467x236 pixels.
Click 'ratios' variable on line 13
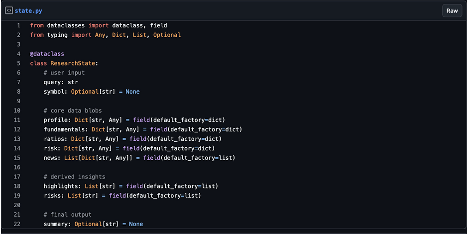(53, 139)
